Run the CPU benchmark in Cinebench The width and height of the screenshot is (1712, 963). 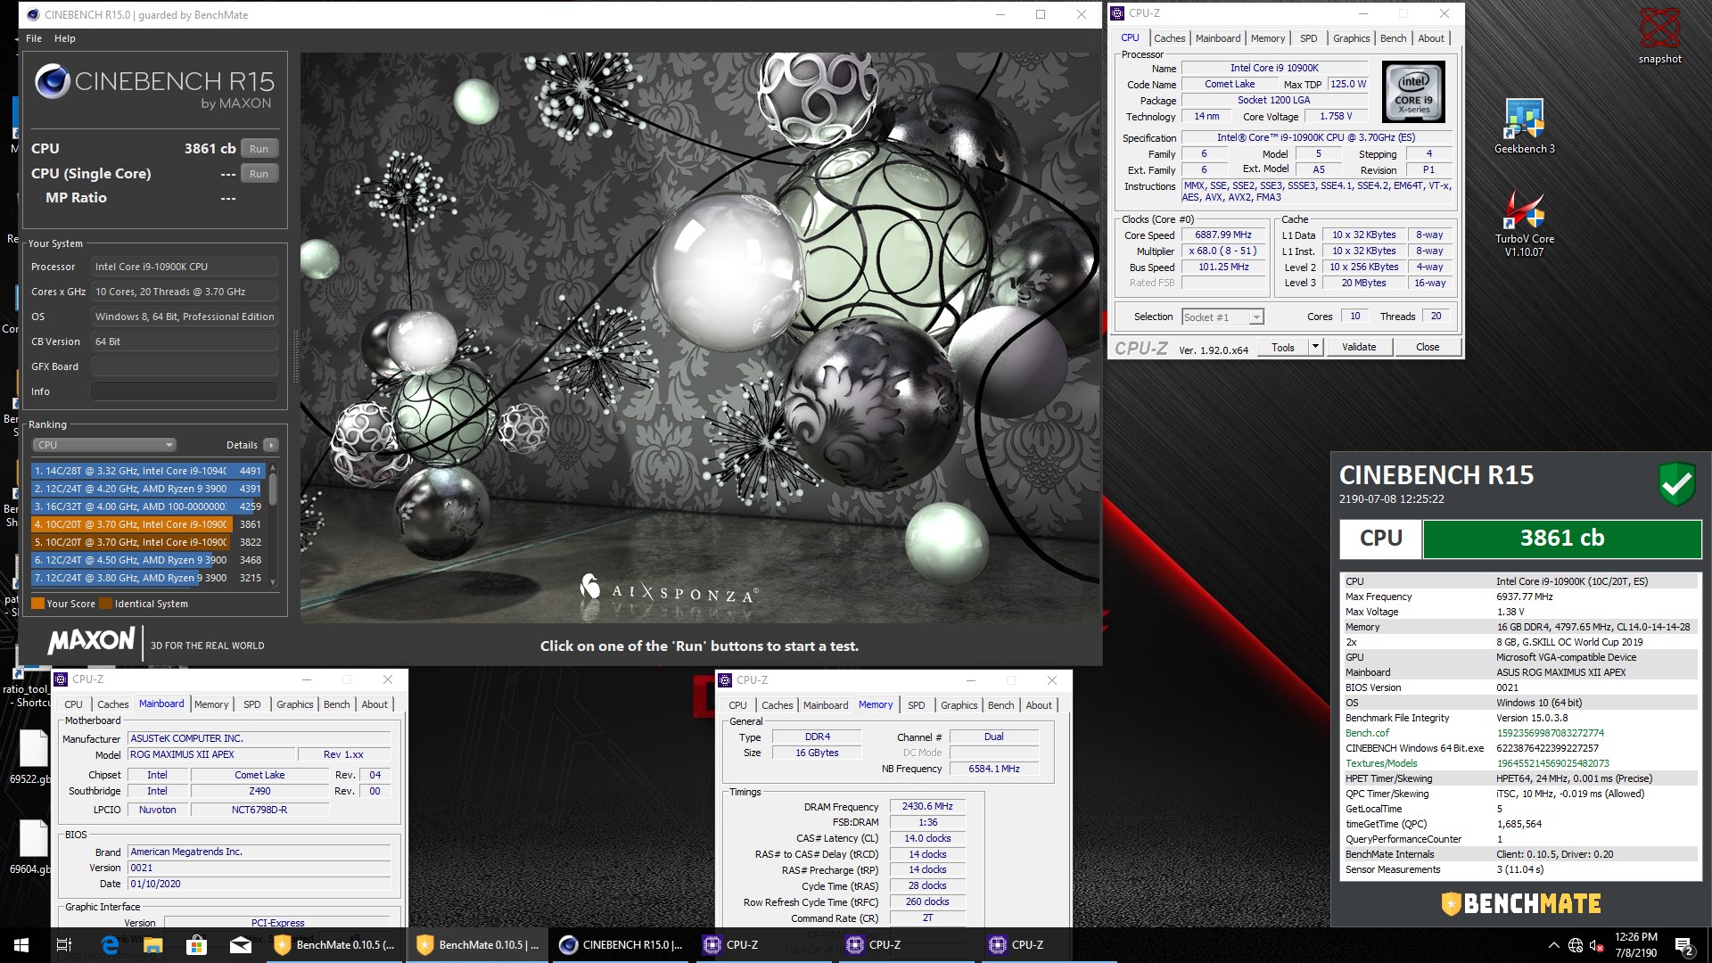pyautogui.click(x=259, y=149)
